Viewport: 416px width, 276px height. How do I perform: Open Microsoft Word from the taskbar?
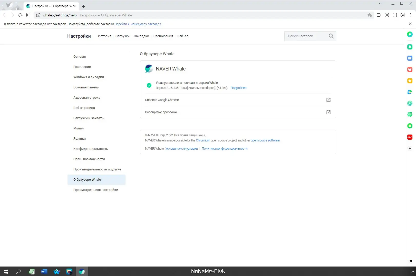[x=44, y=271]
